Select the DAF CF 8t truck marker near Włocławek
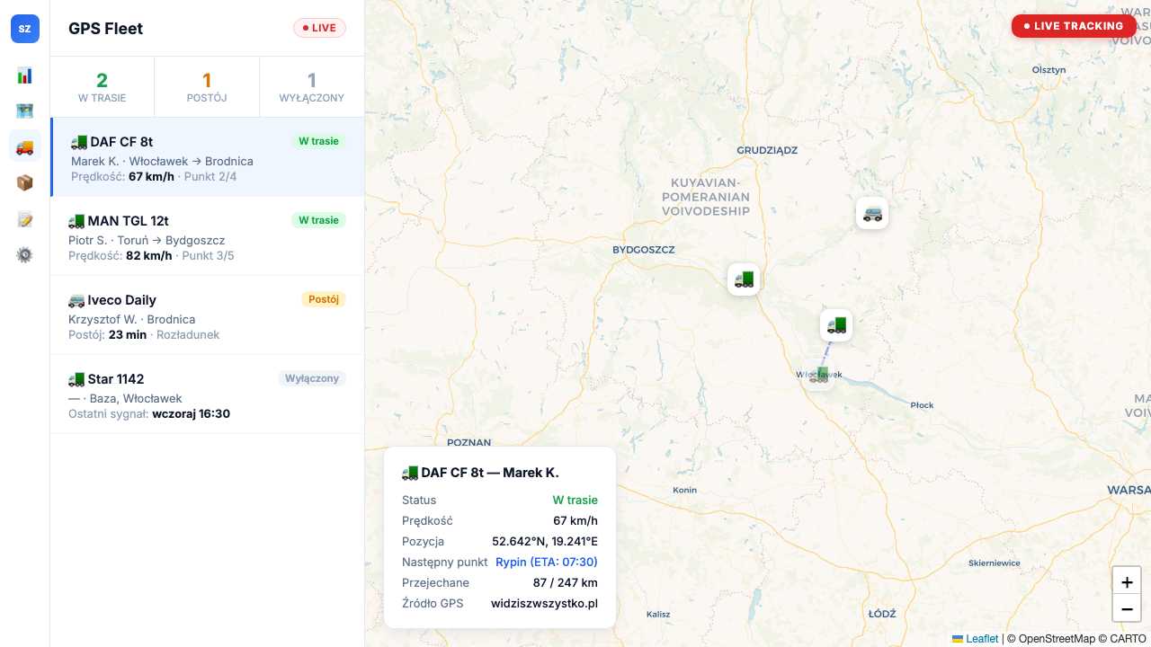Image resolution: width=1151 pixels, height=647 pixels. pos(837,325)
